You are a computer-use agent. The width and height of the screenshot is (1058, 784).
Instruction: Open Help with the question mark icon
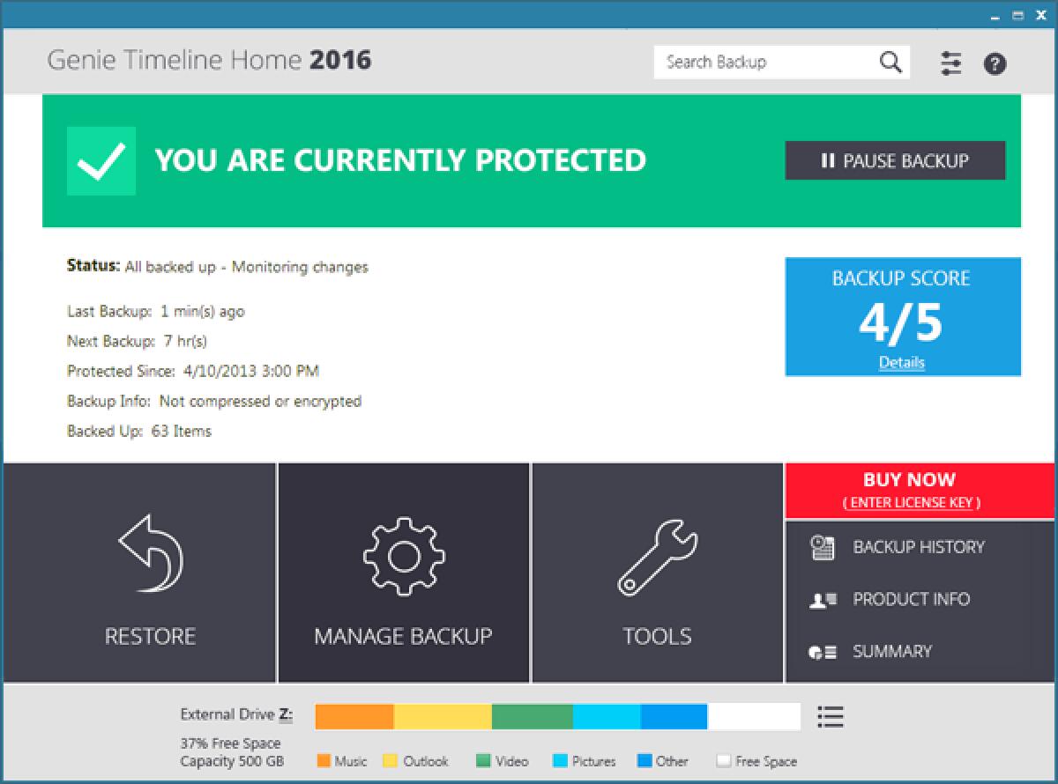(x=995, y=63)
